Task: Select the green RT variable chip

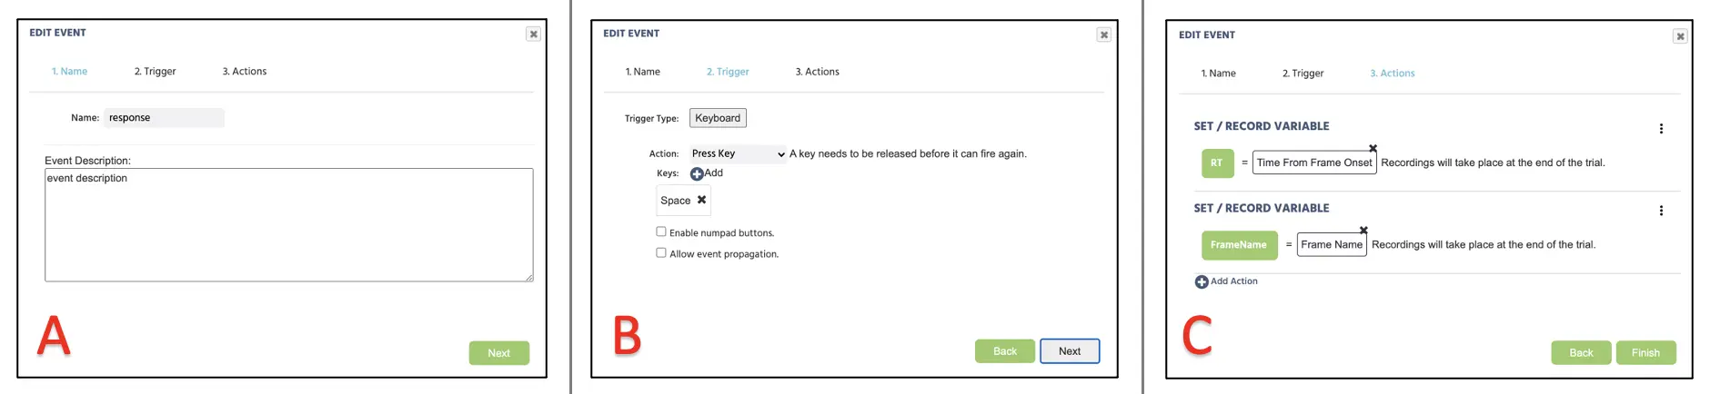Action: tap(1217, 163)
